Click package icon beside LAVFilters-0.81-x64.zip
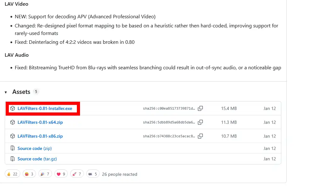The image size is (315, 189). click(13, 122)
